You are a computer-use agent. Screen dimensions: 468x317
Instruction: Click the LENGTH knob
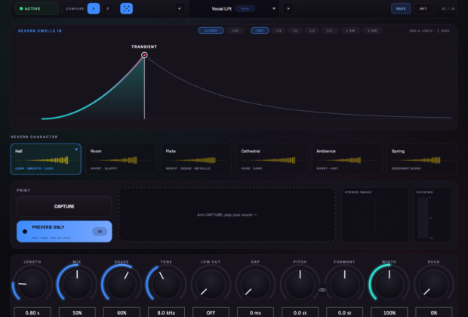pyautogui.click(x=32, y=284)
